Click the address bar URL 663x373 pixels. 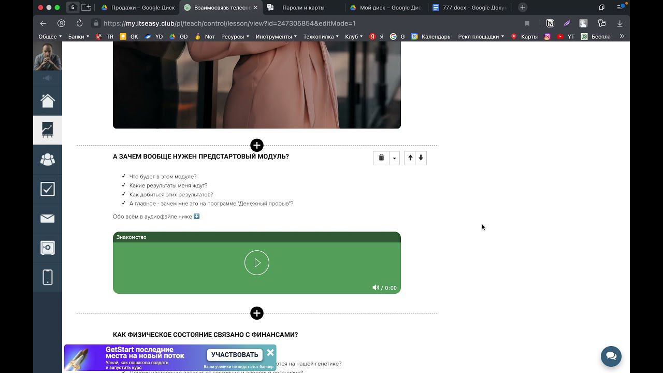point(229,23)
